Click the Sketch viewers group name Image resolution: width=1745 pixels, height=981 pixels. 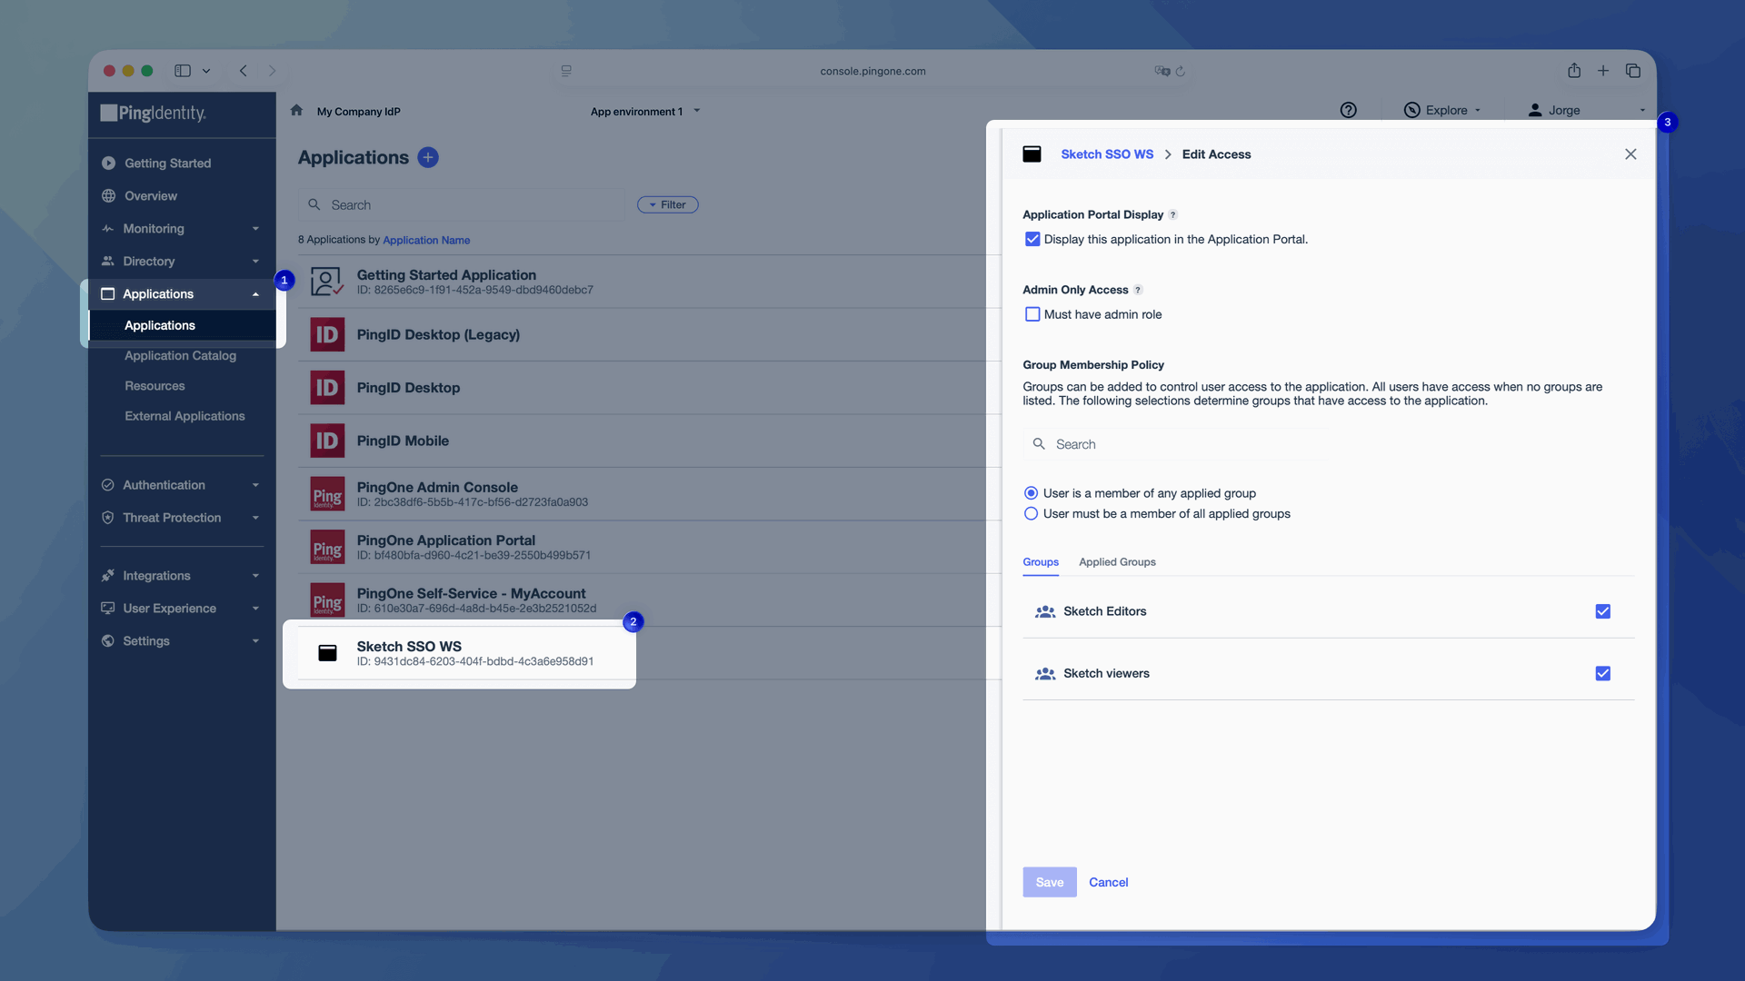1106,673
